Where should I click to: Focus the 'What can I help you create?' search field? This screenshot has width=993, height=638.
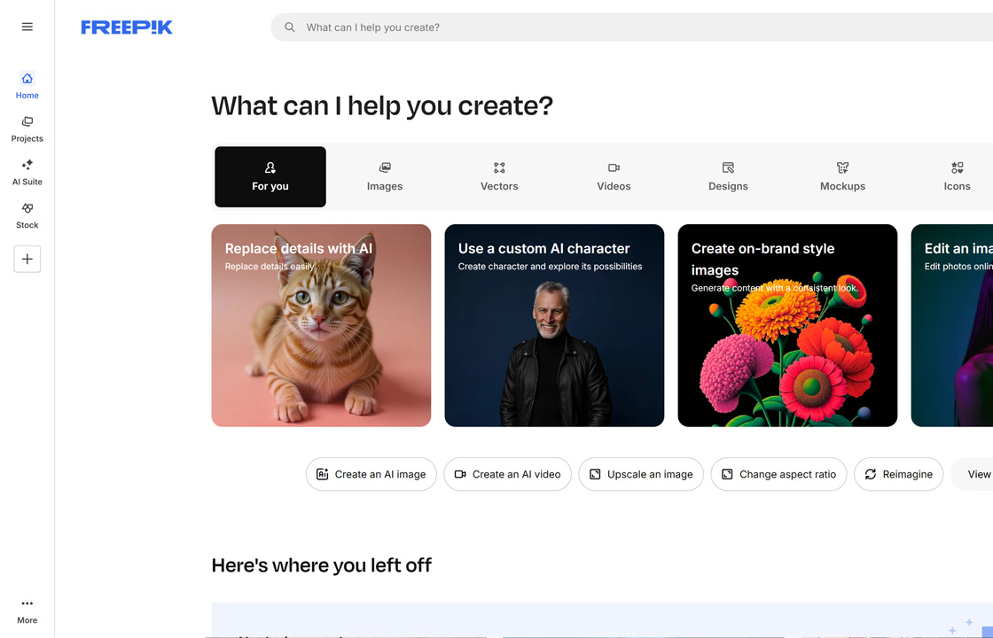tap(631, 27)
